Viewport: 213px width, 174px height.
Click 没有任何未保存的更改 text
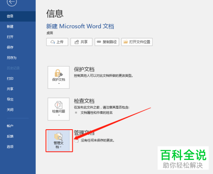(98, 140)
